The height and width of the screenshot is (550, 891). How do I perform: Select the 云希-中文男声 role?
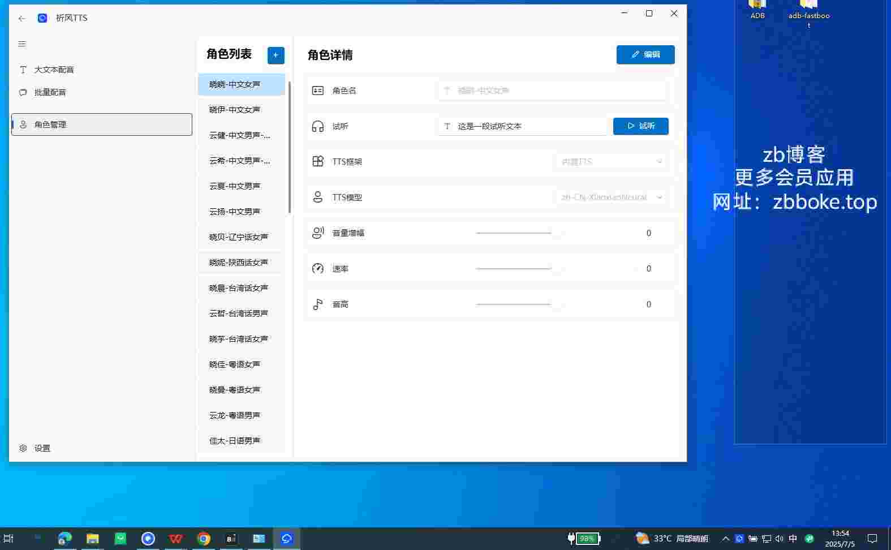[242, 161]
